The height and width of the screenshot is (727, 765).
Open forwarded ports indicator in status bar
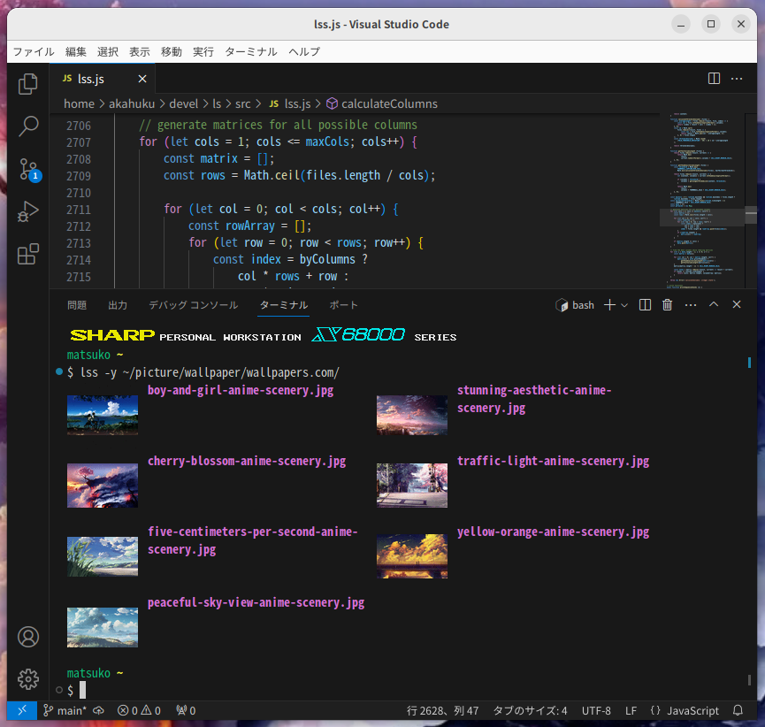click(186, 710)
